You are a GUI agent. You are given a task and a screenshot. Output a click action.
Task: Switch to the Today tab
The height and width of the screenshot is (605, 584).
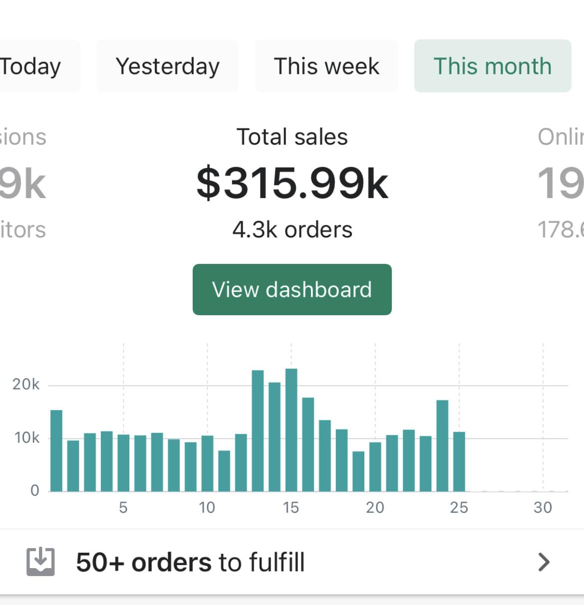tap(31, 66)
